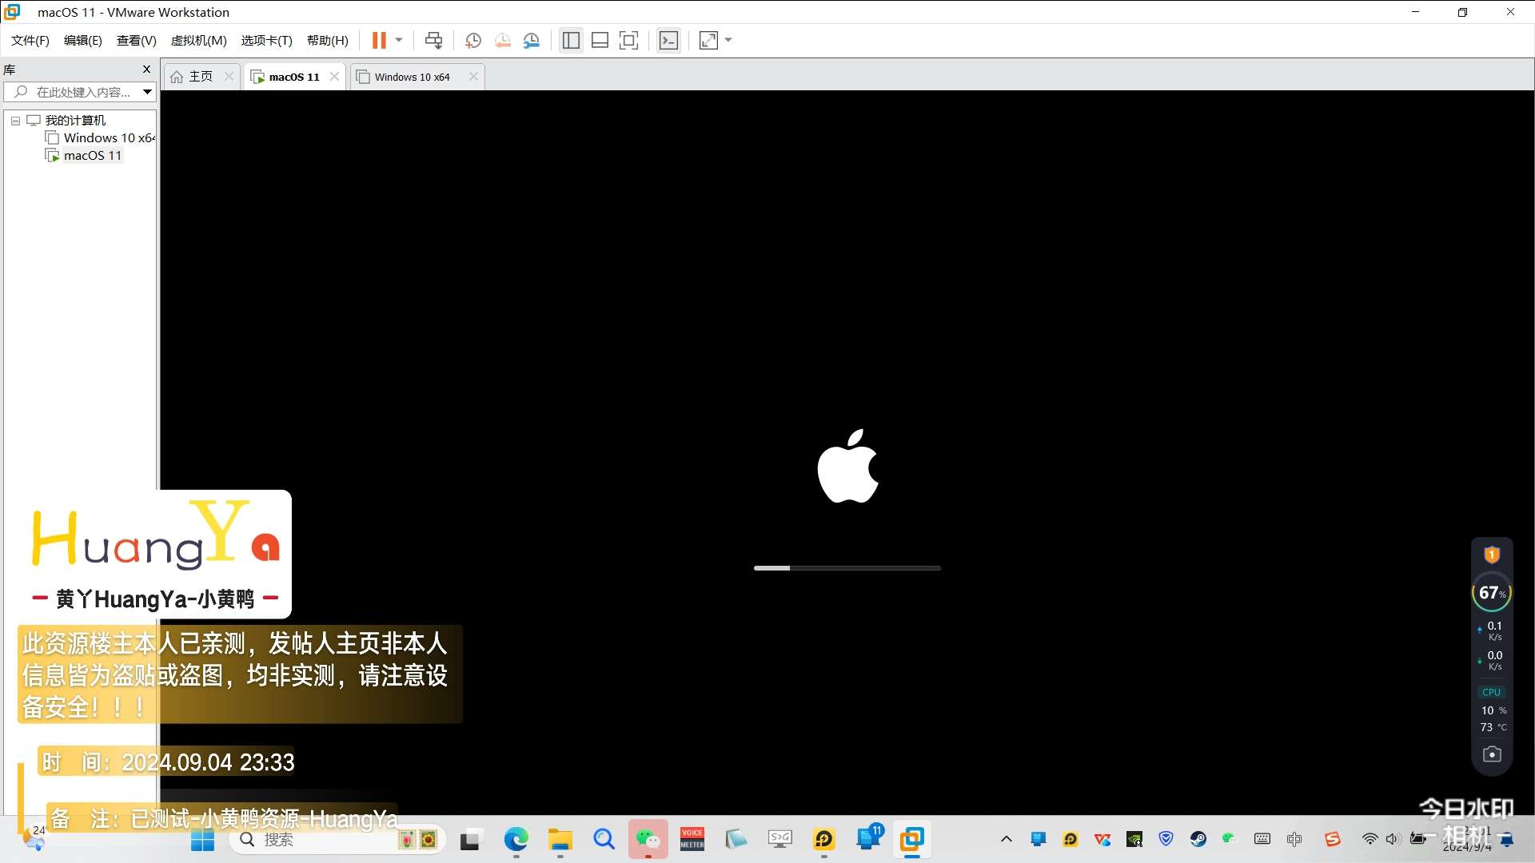Click the macOS boot progress bar
This screenshot has width=1535, height=863.
click(x=847, y=568)
